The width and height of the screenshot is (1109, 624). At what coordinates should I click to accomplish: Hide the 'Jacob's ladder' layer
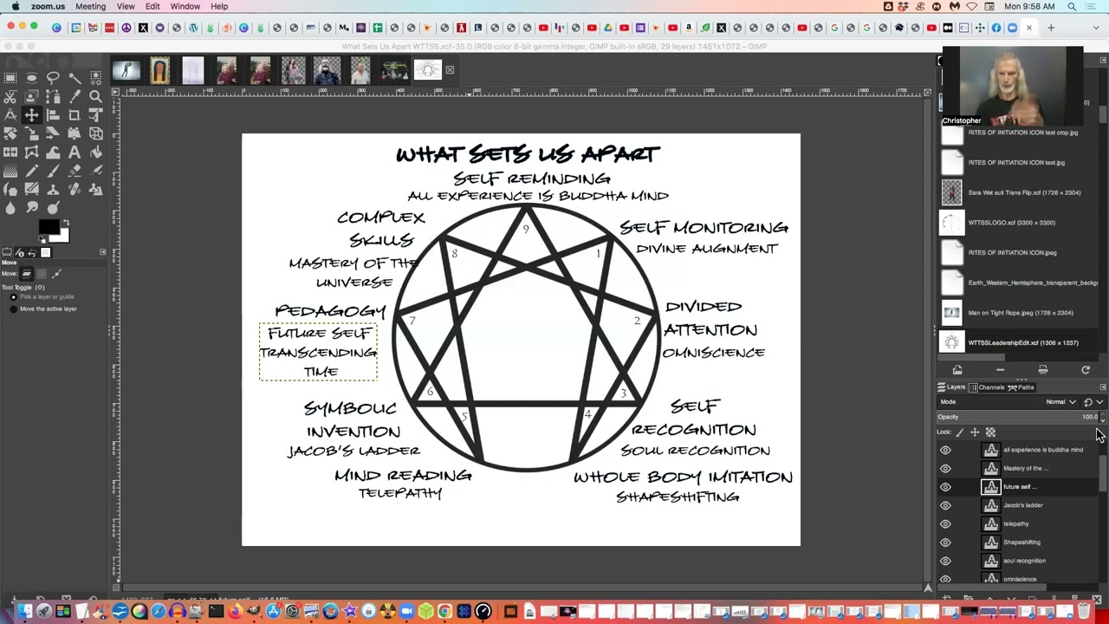click(x=945, y=505)
